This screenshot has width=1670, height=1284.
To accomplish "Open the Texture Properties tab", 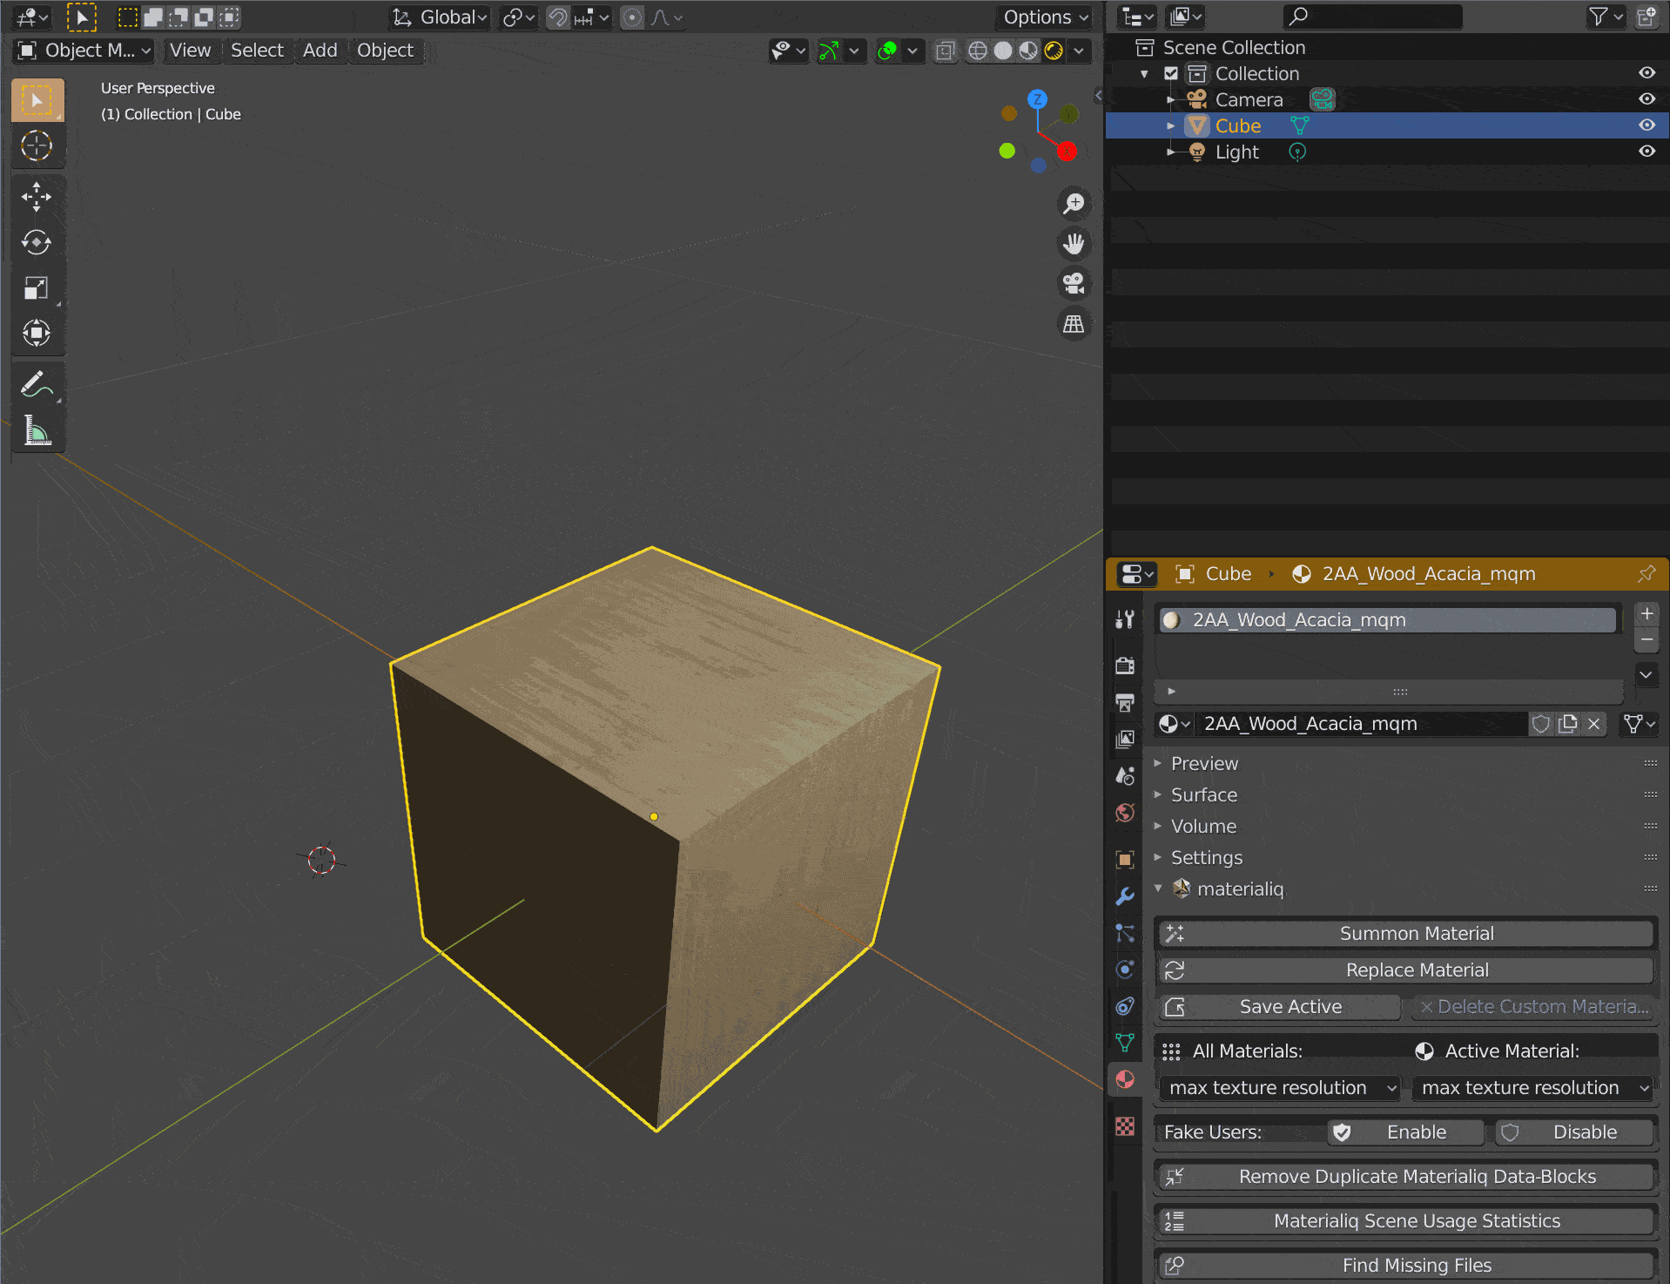I will [x=1125, y=1126].
